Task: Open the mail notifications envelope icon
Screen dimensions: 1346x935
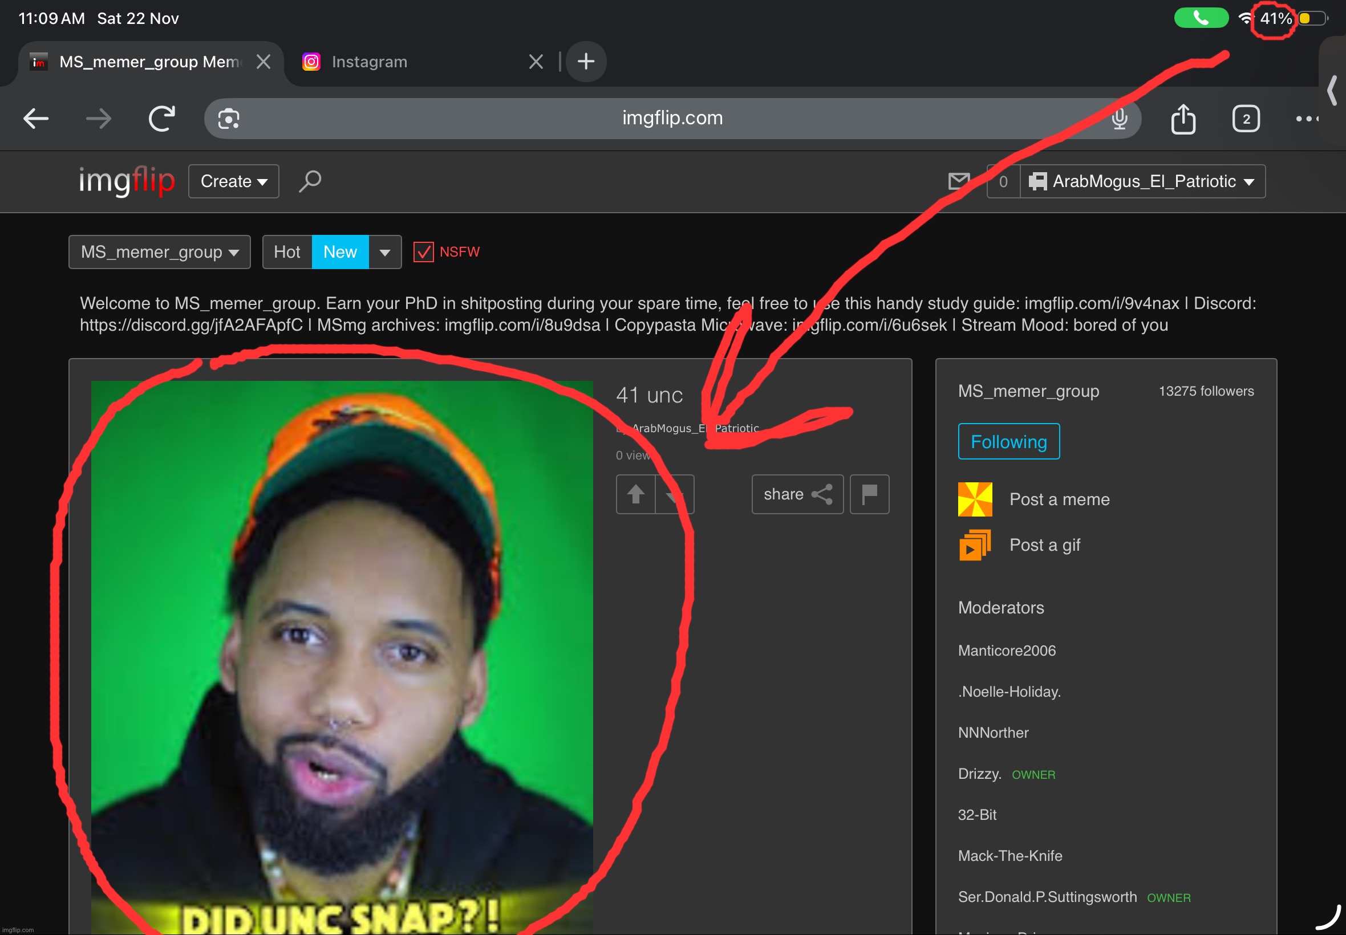Action: click(959, 181)
